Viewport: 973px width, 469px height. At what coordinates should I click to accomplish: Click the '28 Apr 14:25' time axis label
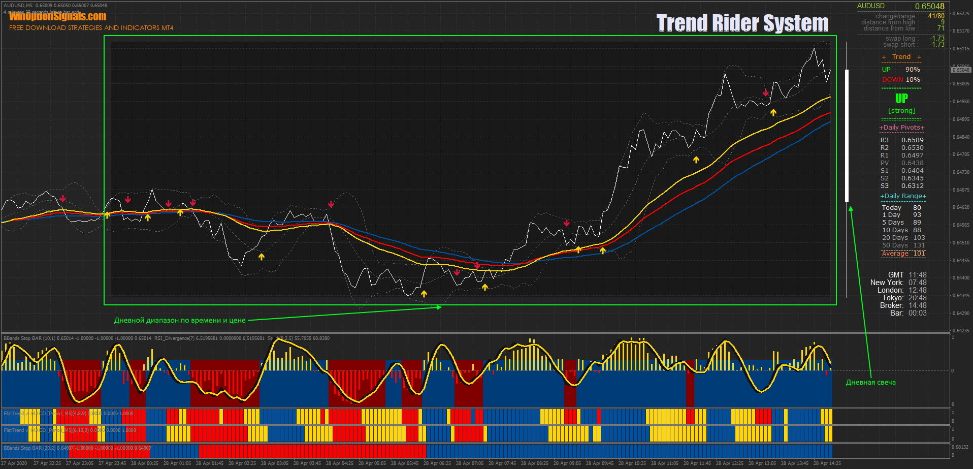[827, 463]
